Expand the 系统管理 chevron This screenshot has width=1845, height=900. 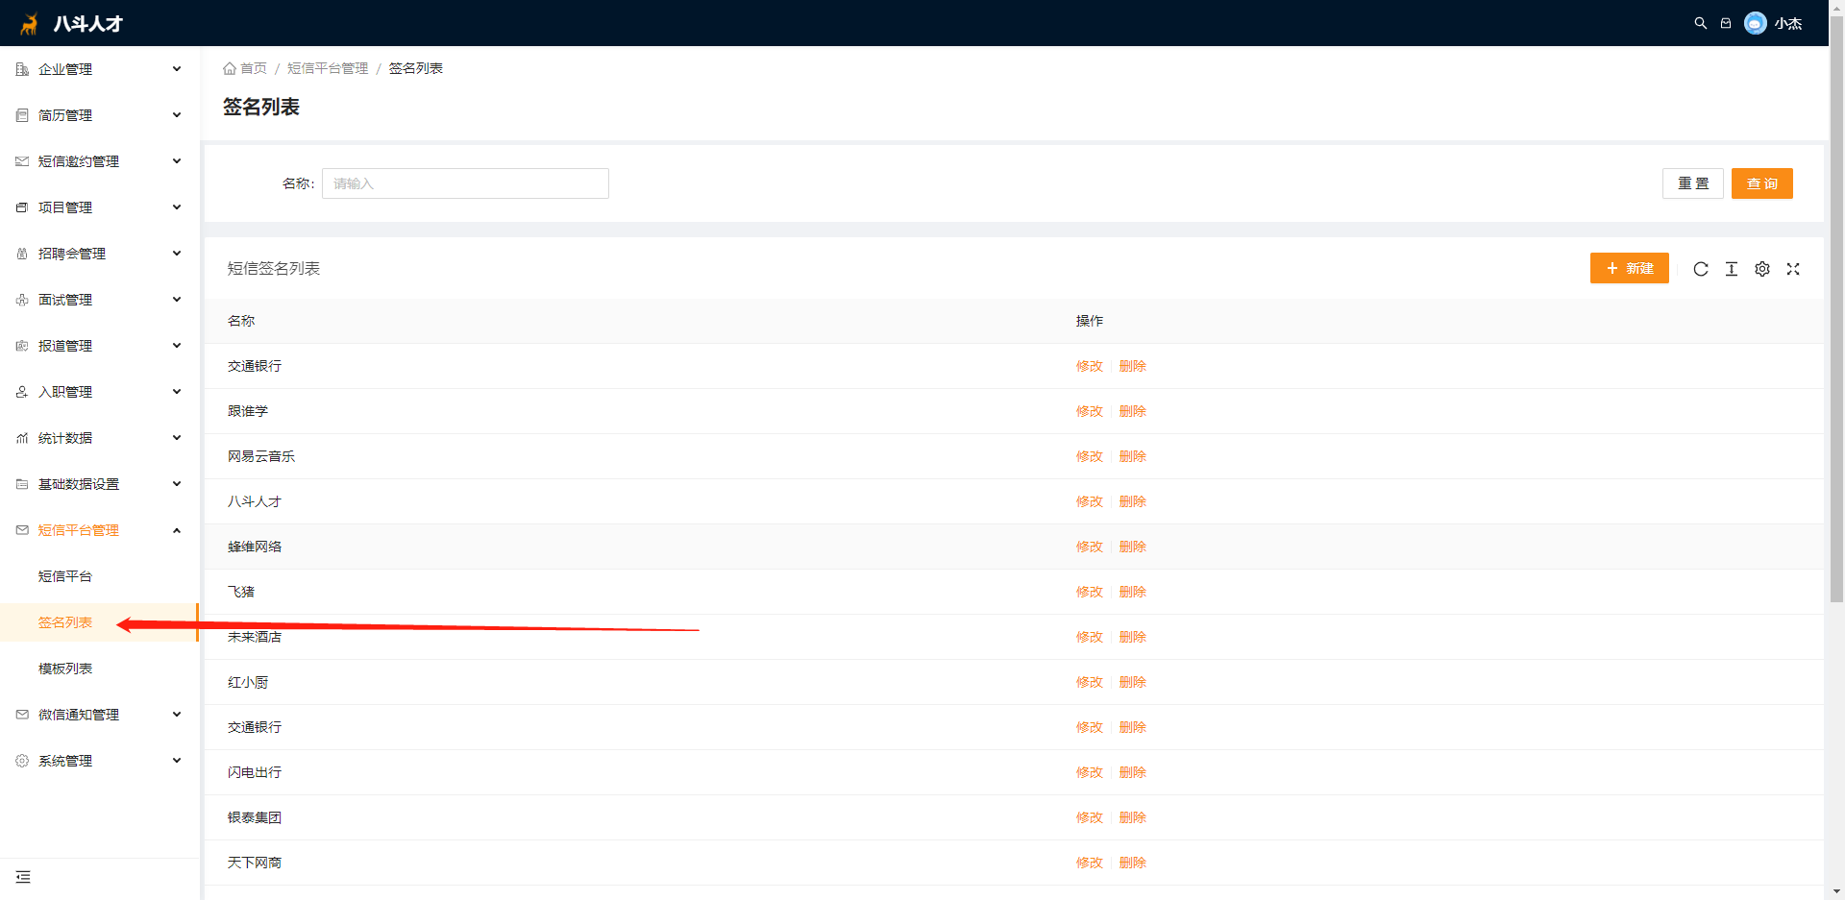point(177,760)
